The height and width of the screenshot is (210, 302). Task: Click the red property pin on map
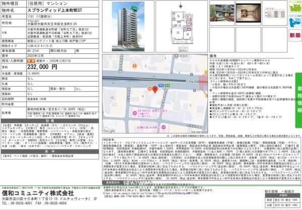155,90
